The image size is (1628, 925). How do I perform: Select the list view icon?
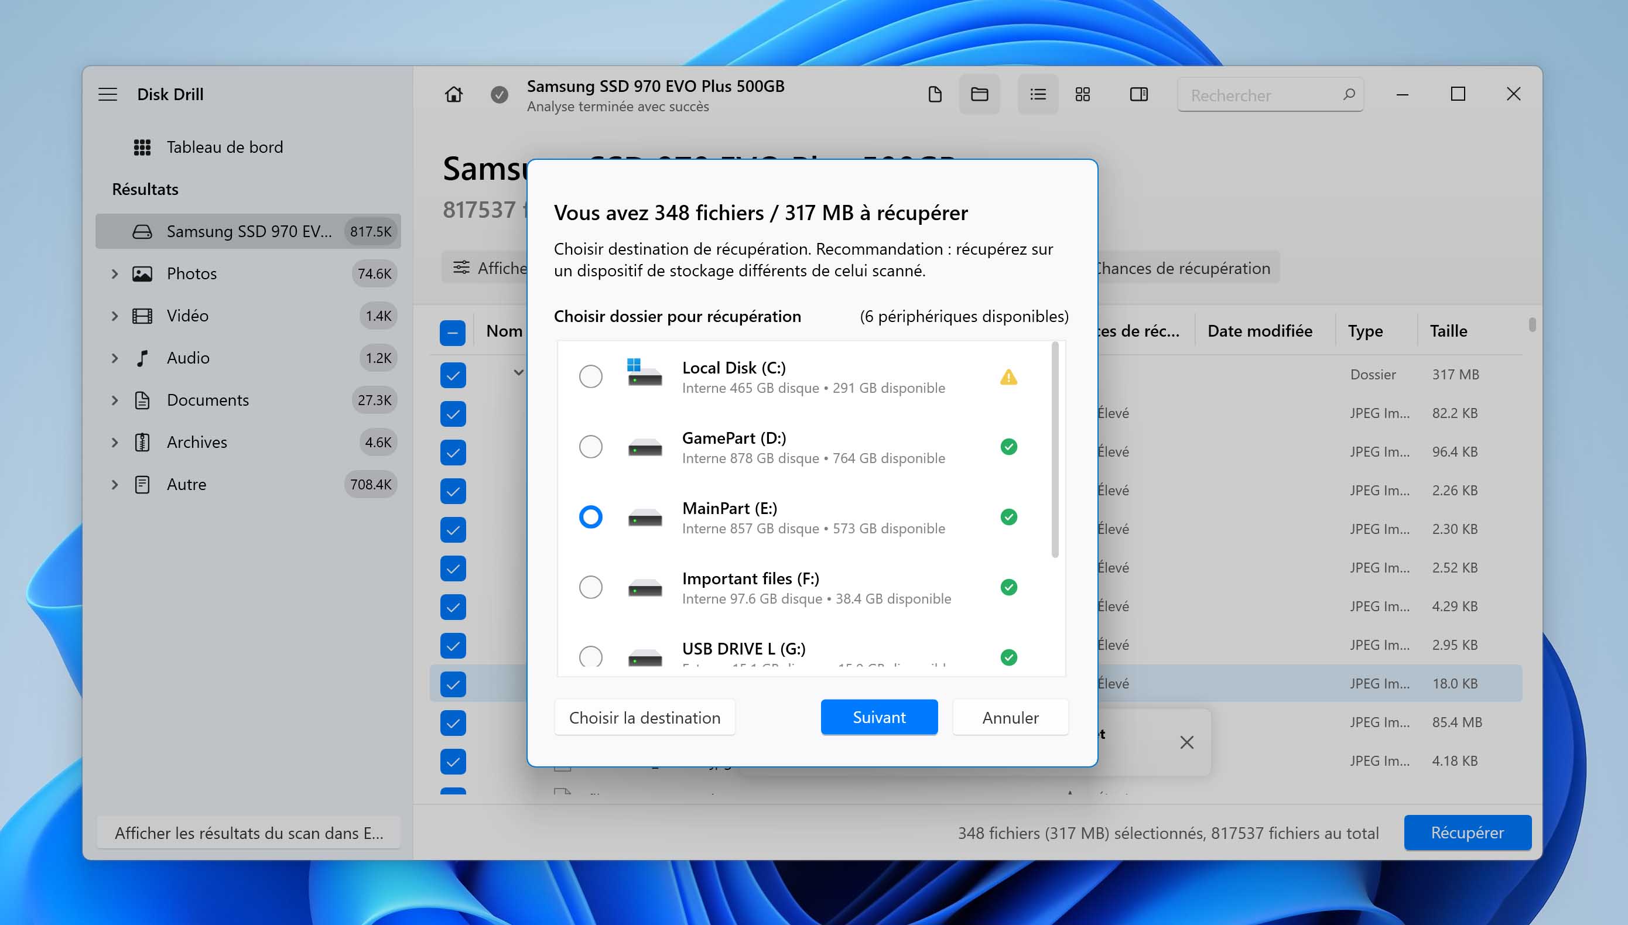(1038, 95)
